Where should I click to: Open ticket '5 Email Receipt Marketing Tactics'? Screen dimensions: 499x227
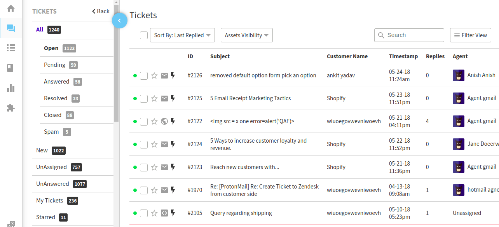point(251,98)
